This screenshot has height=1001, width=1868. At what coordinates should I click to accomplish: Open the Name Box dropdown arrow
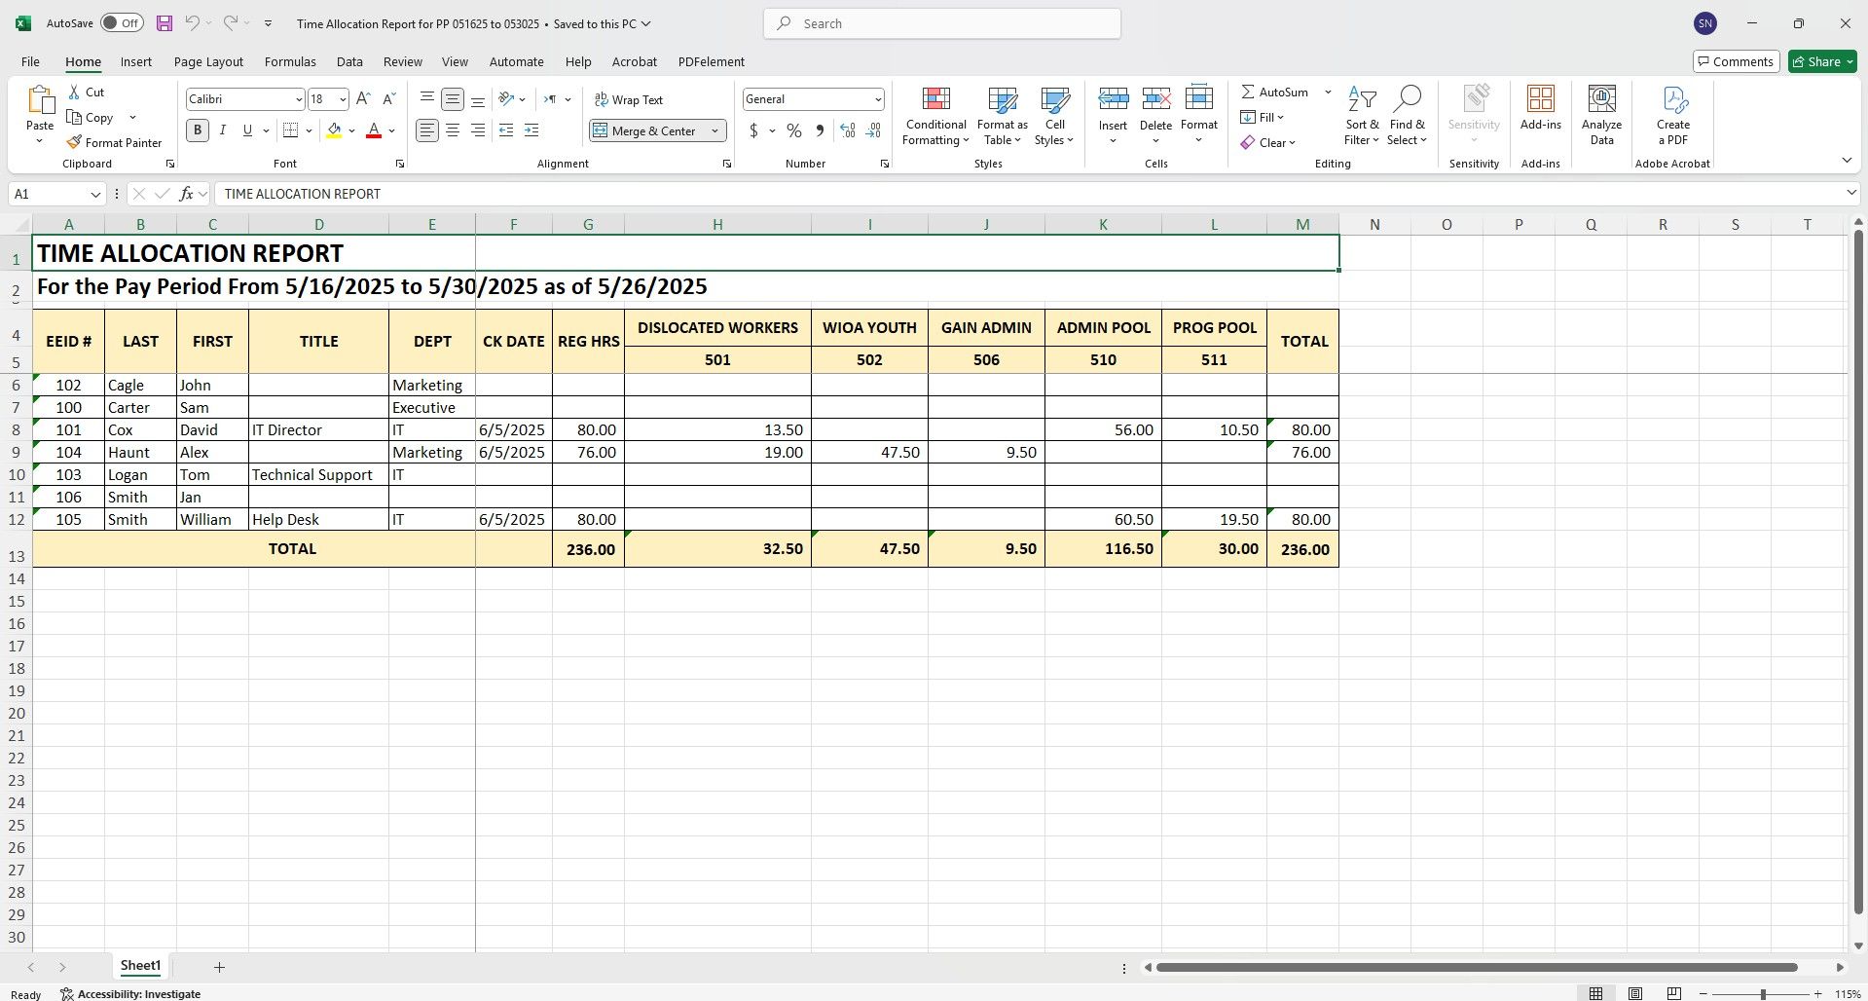(x=95, y=195)
